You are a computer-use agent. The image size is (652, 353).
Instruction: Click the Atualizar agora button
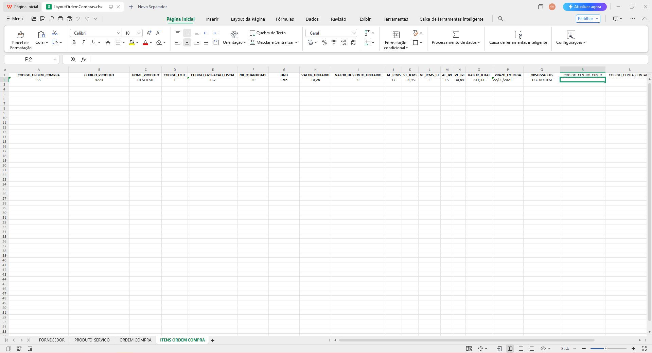pos(584,7)
